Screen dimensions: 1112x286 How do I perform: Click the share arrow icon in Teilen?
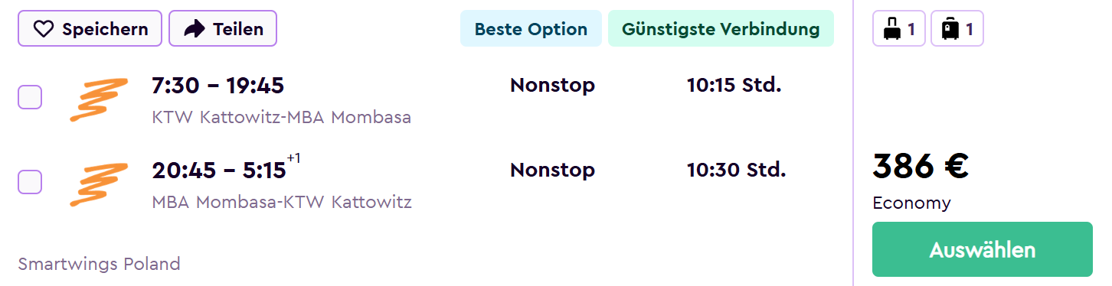click(195, 29)
